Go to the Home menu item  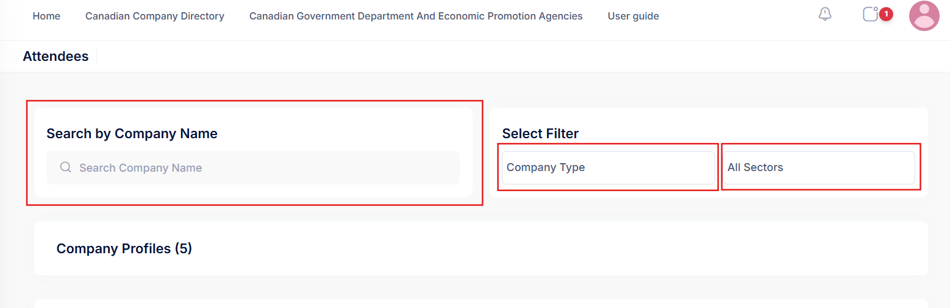(x=46, y=16)
